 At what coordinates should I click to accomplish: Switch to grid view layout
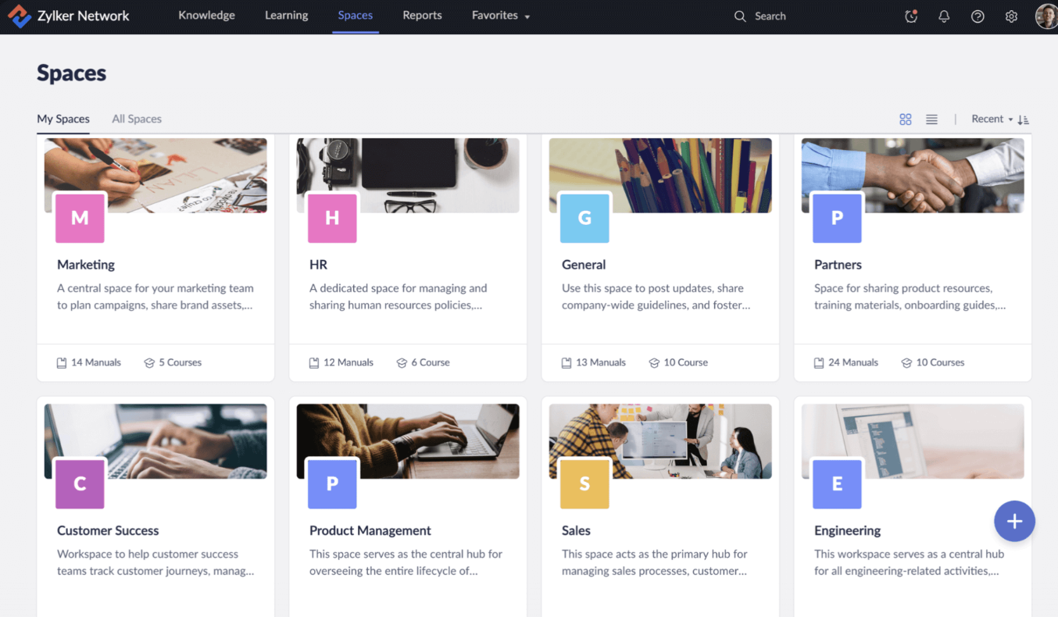point(905,119)
